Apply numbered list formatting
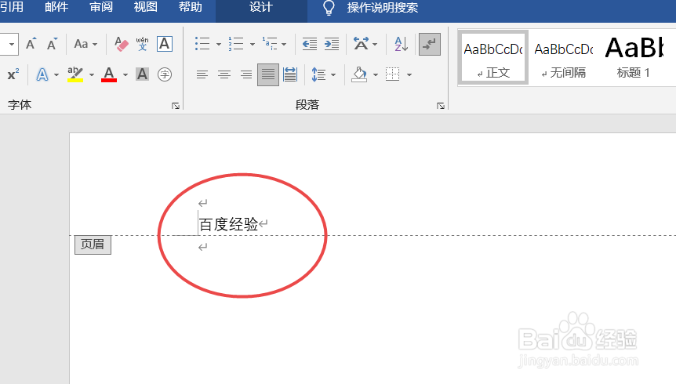676x384 pixels. [x=236, y=44]
